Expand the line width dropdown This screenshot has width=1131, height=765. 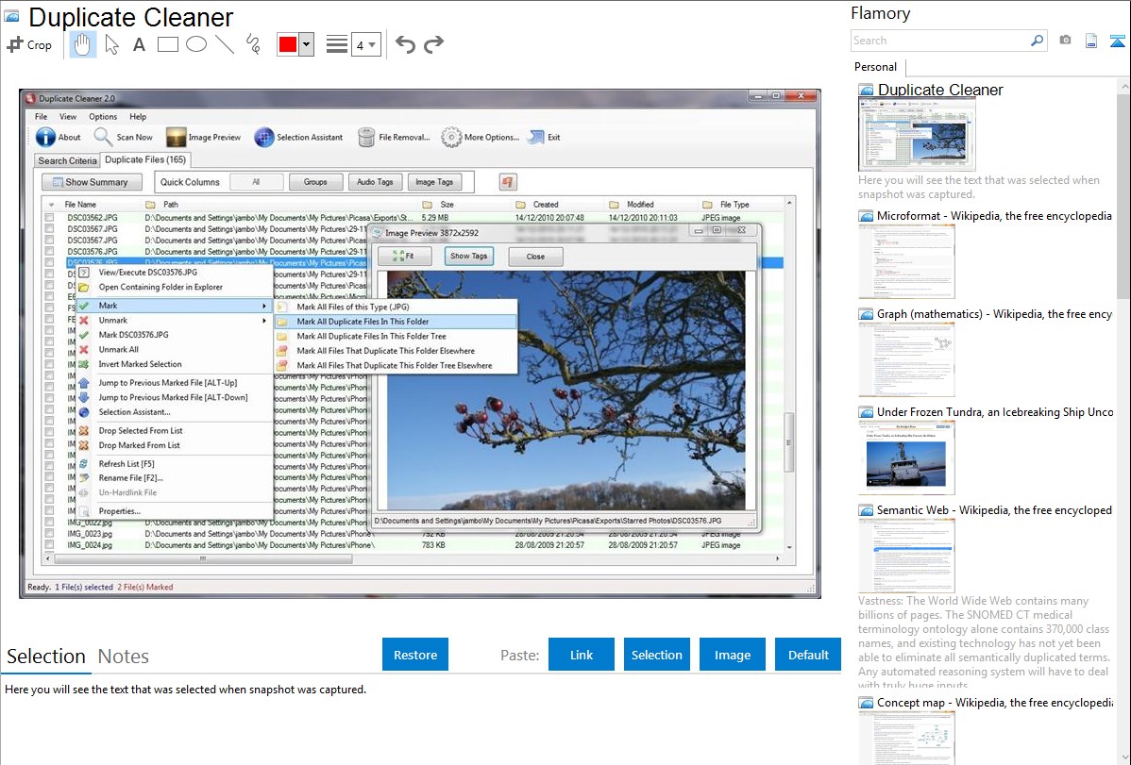pyautogui.click(x=365, y=44)
